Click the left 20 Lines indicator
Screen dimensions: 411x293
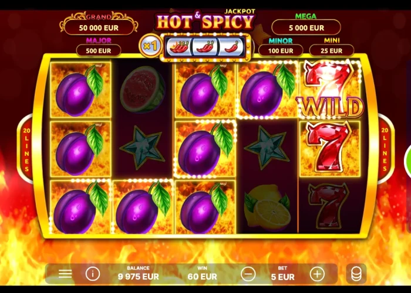click(26, 149)
